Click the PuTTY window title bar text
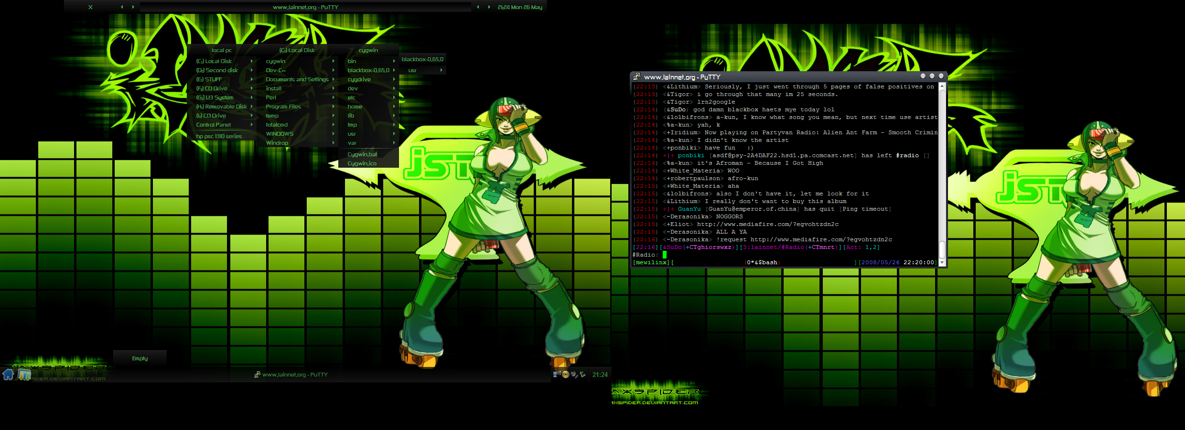The image size is (1185, 430). (x=682, y=77)
